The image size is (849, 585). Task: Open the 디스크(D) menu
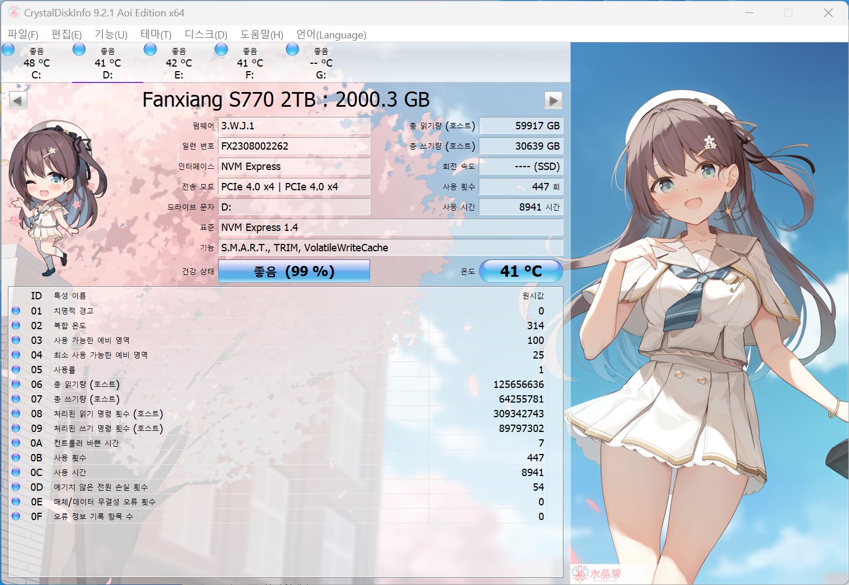click(206, 34)
